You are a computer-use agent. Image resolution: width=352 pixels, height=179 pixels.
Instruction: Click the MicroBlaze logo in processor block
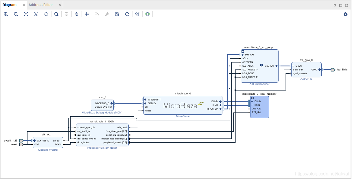coord(183,105)
